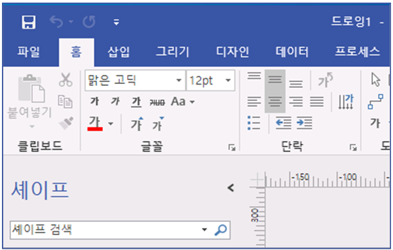Toggle strikethrough formatting
393x250 pixels.
(x=157, y=102)
